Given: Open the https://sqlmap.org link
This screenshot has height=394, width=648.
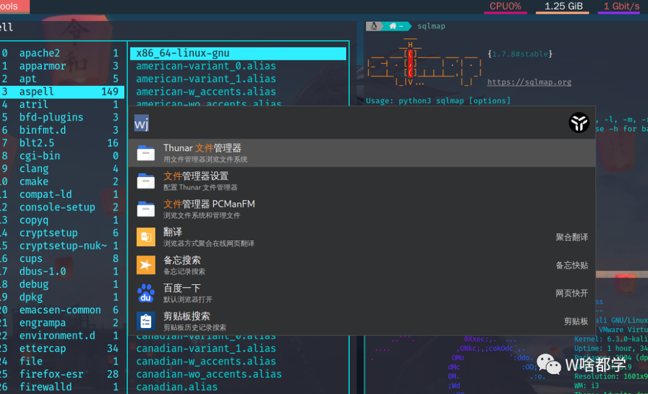Looking at the screenshot, I should pos(529,82).
